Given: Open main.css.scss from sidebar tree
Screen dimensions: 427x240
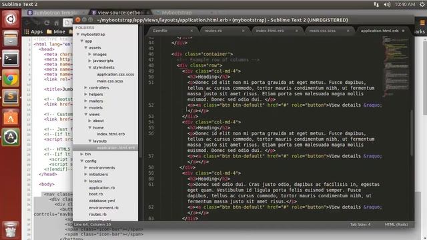Looking at the screenshot, I should click(x=110, y=81).
